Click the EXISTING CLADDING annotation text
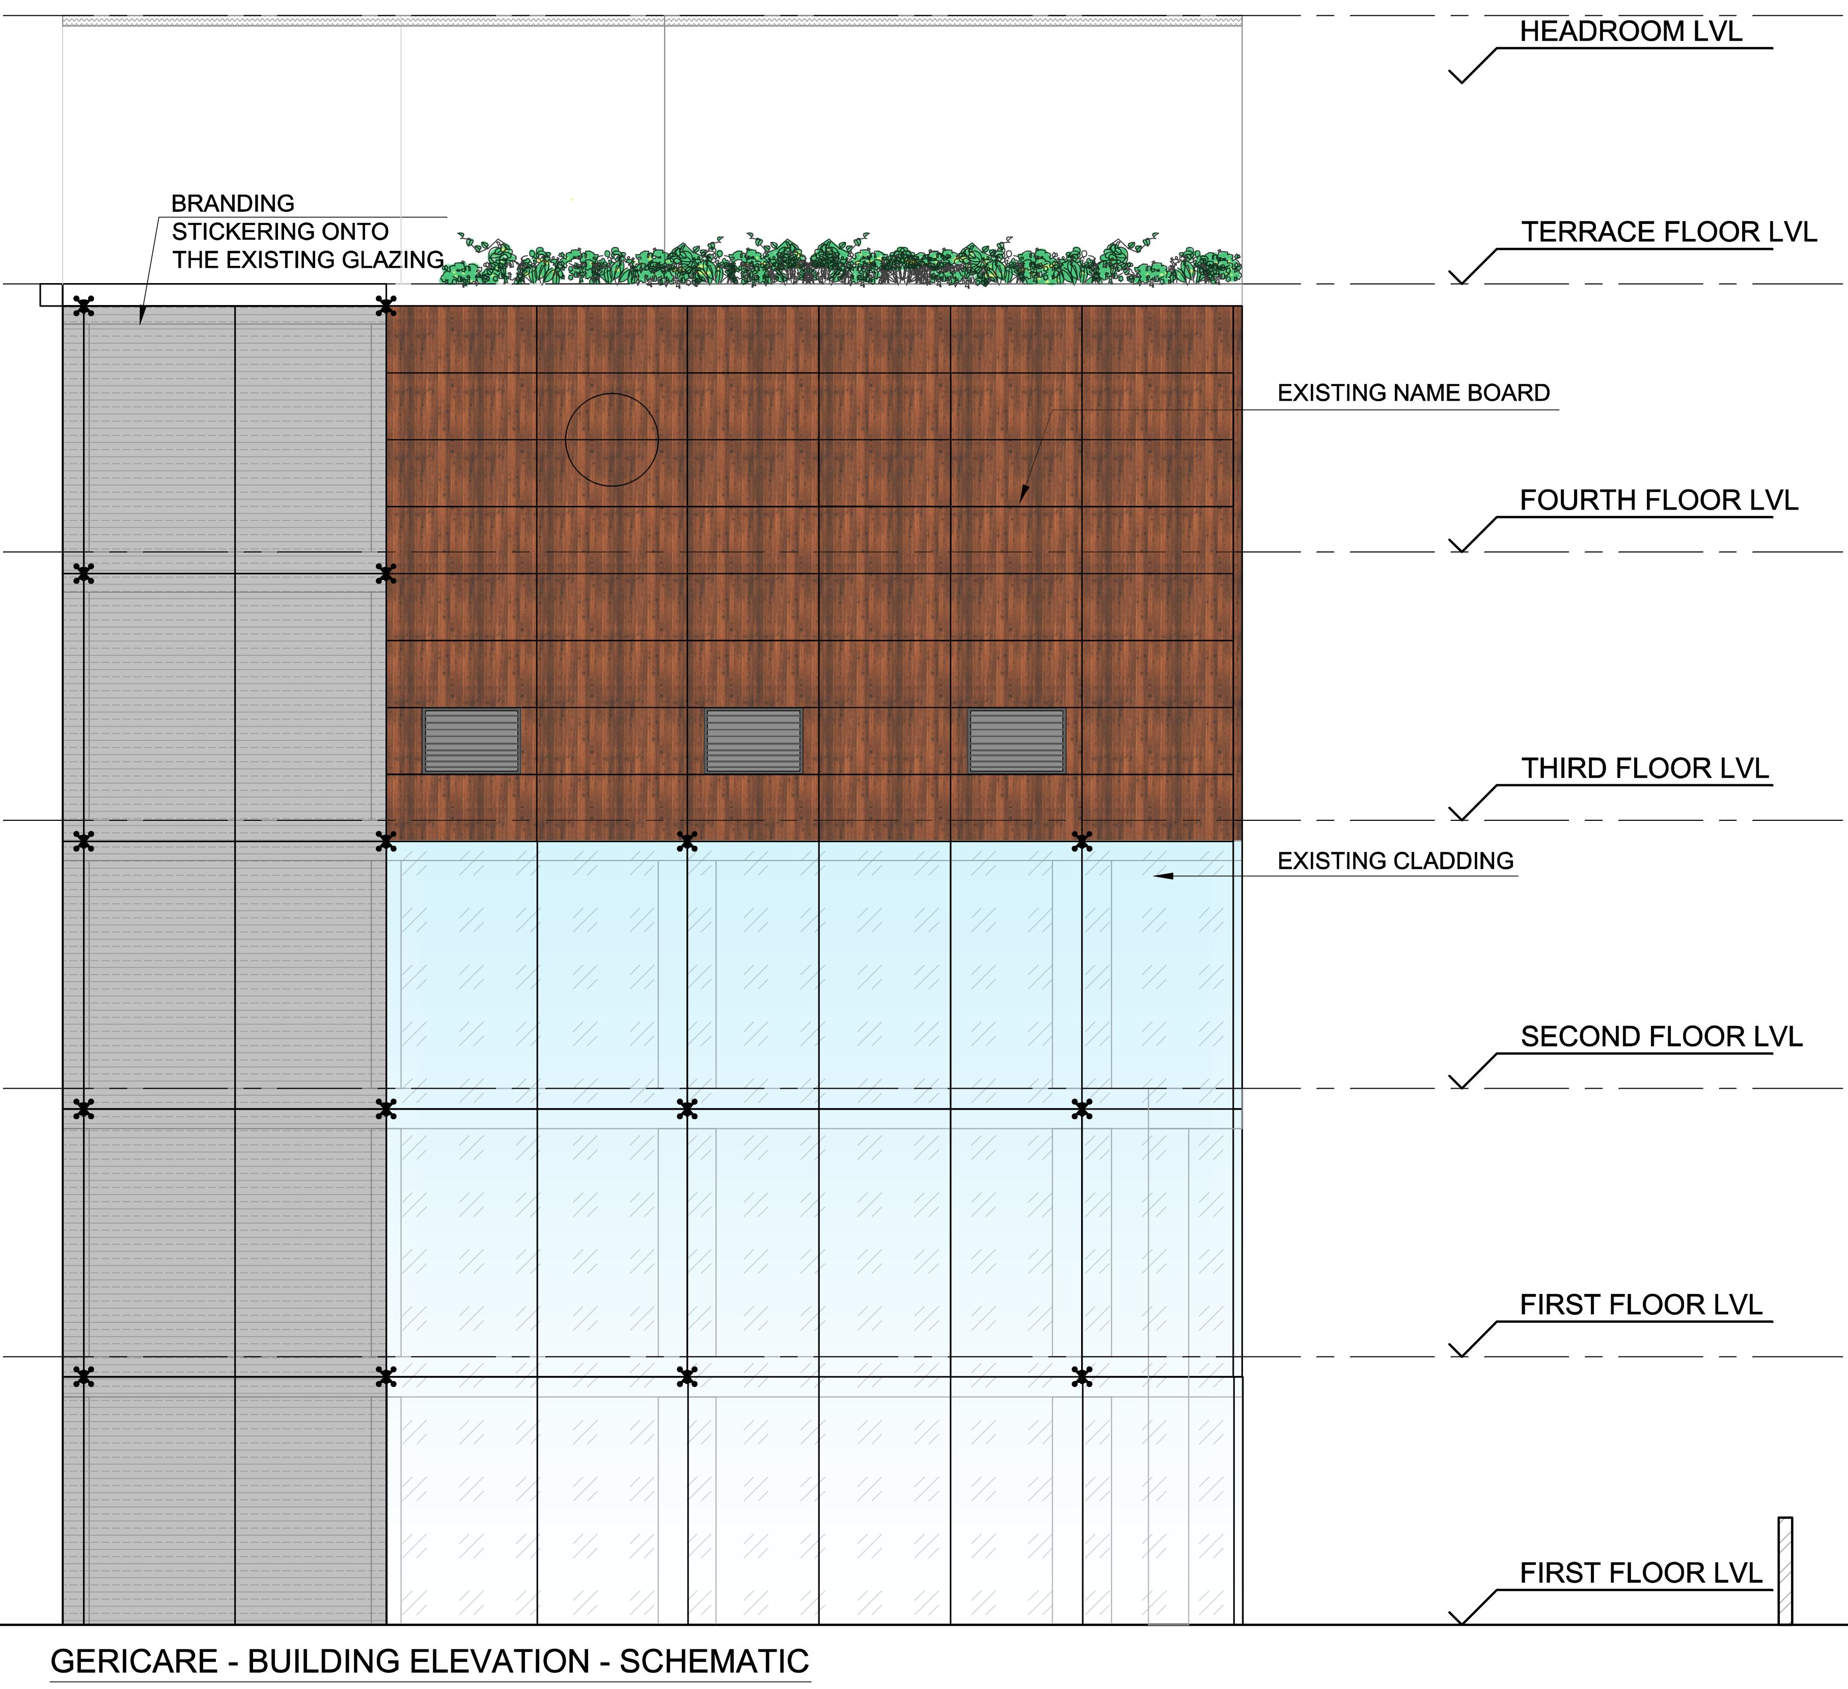 (x=1395, y=861)
